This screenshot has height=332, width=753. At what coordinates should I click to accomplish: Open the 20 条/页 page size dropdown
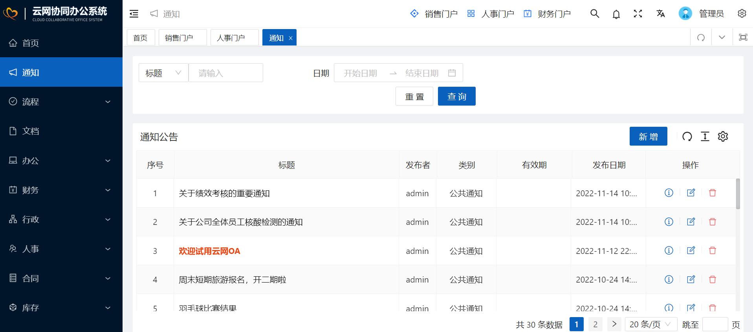pos(651,325)
